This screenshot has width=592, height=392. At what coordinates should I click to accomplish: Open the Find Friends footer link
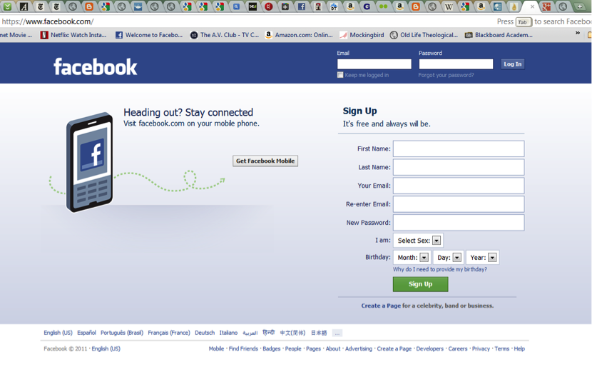(243, 349)
